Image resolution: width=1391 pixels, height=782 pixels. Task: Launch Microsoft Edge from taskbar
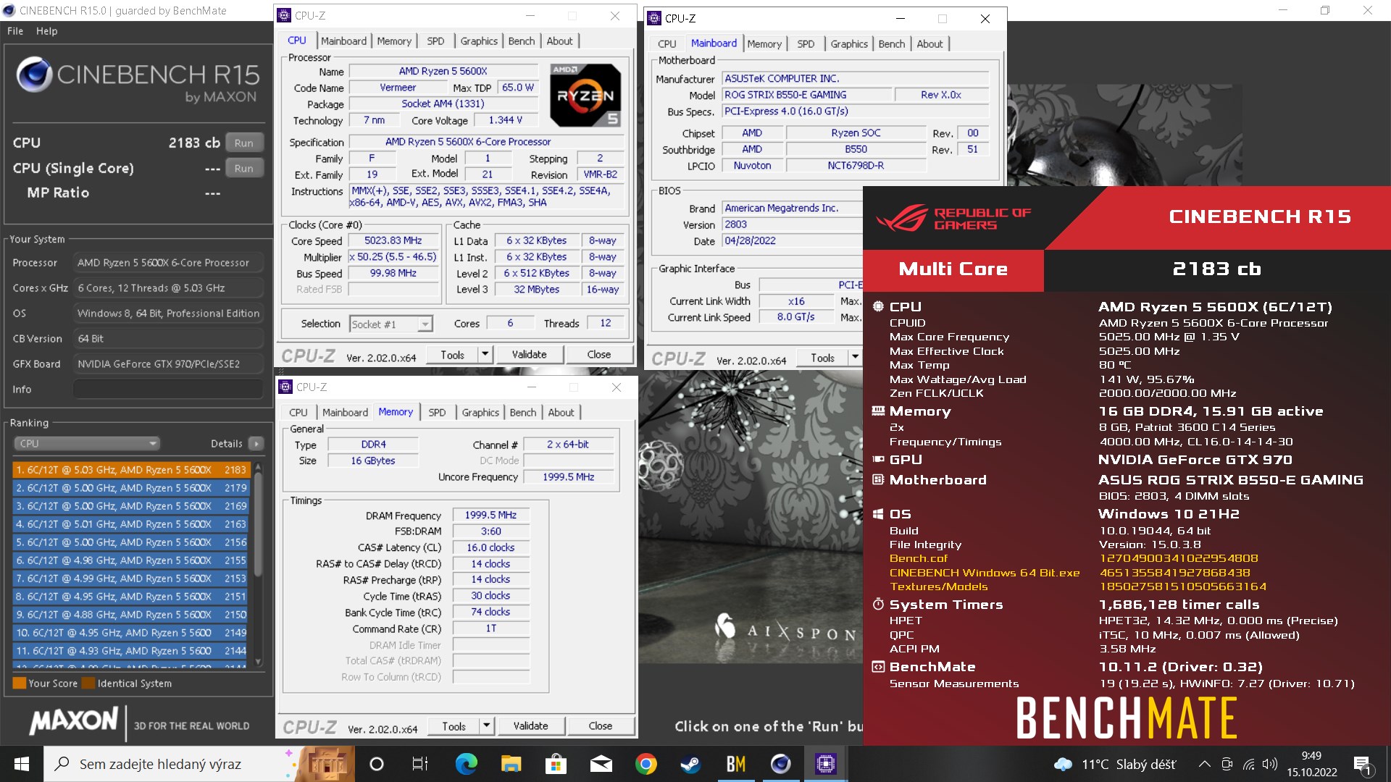[466, 764]
